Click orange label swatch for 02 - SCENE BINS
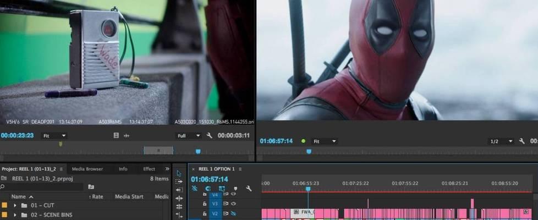 [4, 215]
